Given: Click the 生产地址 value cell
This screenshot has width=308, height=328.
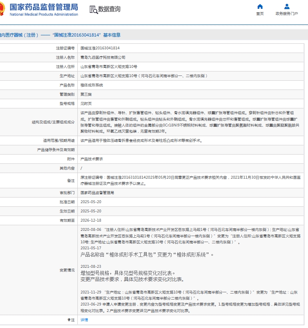Looking at the screenshot, I should (x=191, y=76).
